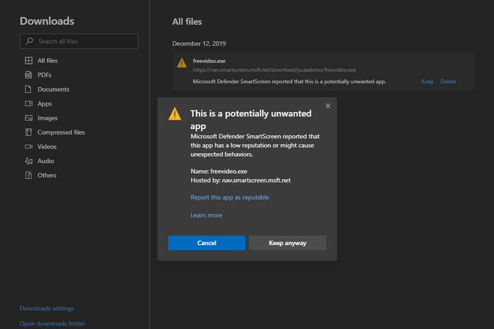This screenshot has height=329, width=494.
Task: Click the search all files field
Action: 79,41
